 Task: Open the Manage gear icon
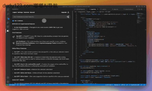(x=8, y=82)
